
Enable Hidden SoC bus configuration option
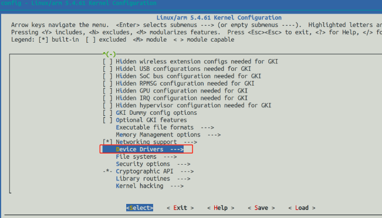(107, 76)
